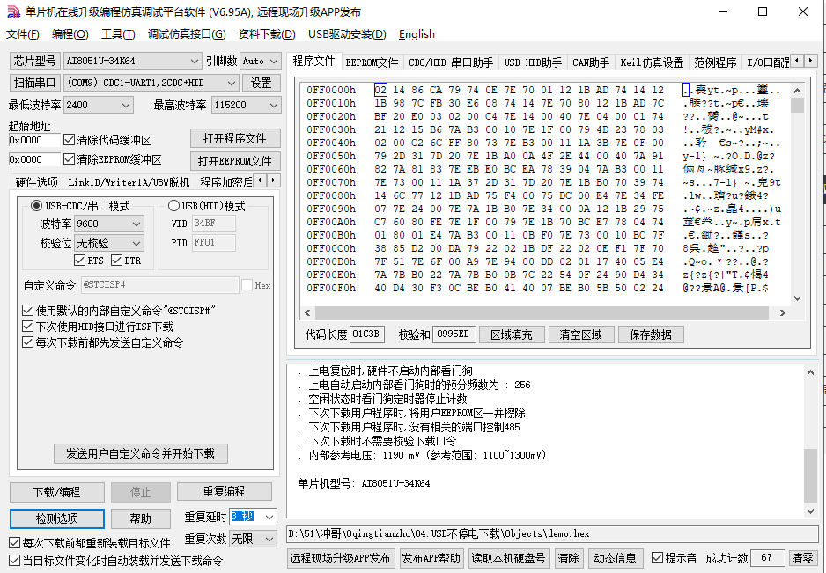The width and height of the screenshot is (826, 573).
Task: Toggle 当目标文件变化时自动装载 checkbox
Action: [x=15, y=561]
